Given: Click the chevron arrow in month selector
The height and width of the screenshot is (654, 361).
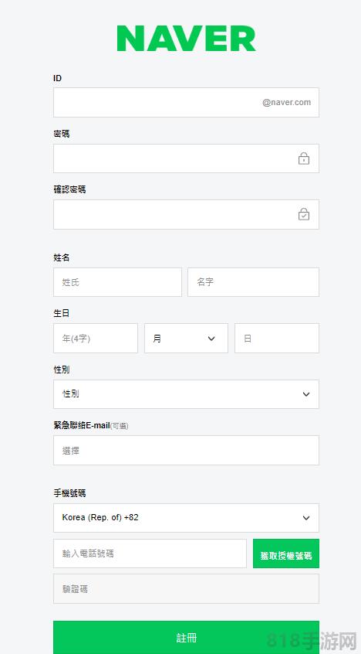Looking at the screenshot, I should click(x=211, y=339).
